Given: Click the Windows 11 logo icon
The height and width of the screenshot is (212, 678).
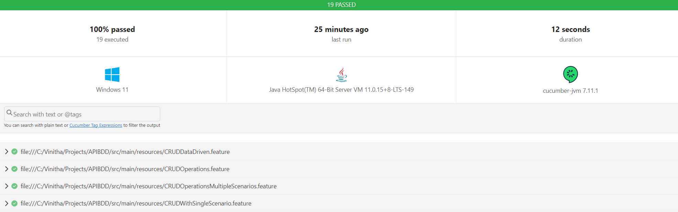Looking at the screenshot, I should (x=112, y=75).
